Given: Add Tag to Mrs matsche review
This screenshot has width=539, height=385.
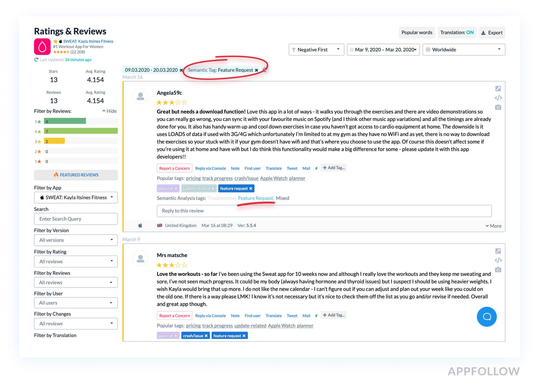Looking at the screenshot, I should (334, 315).
